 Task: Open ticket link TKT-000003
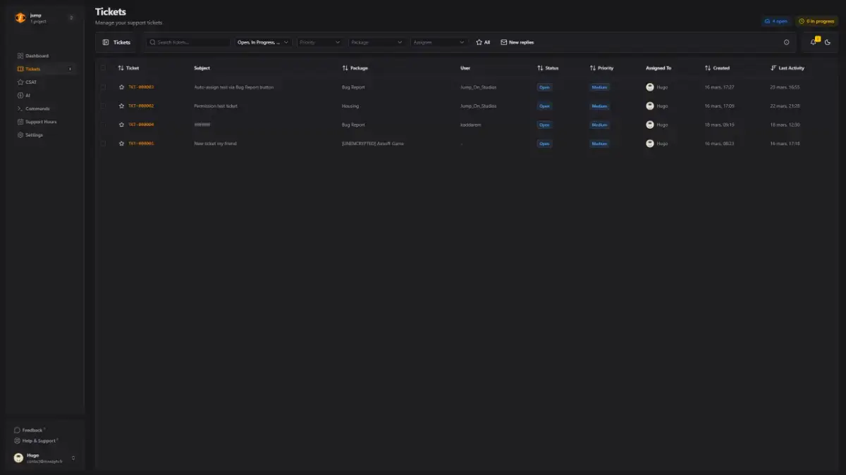pos(141,87)
